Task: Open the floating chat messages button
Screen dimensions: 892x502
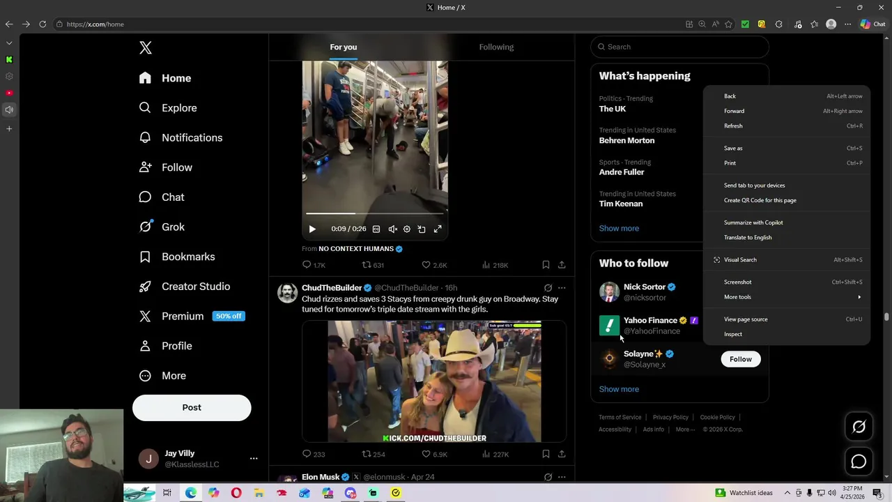Action: pyautogui.click(x=859, y=462)
